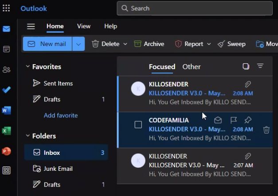
Task: Click the Sweep button
Action: [231, 44]
